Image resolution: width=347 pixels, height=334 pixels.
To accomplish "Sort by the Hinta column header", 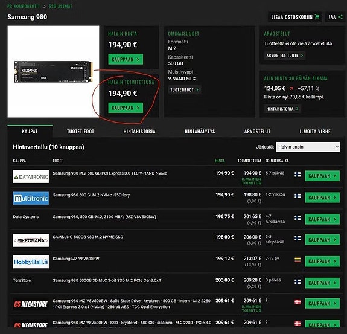I will coord(220,161).
